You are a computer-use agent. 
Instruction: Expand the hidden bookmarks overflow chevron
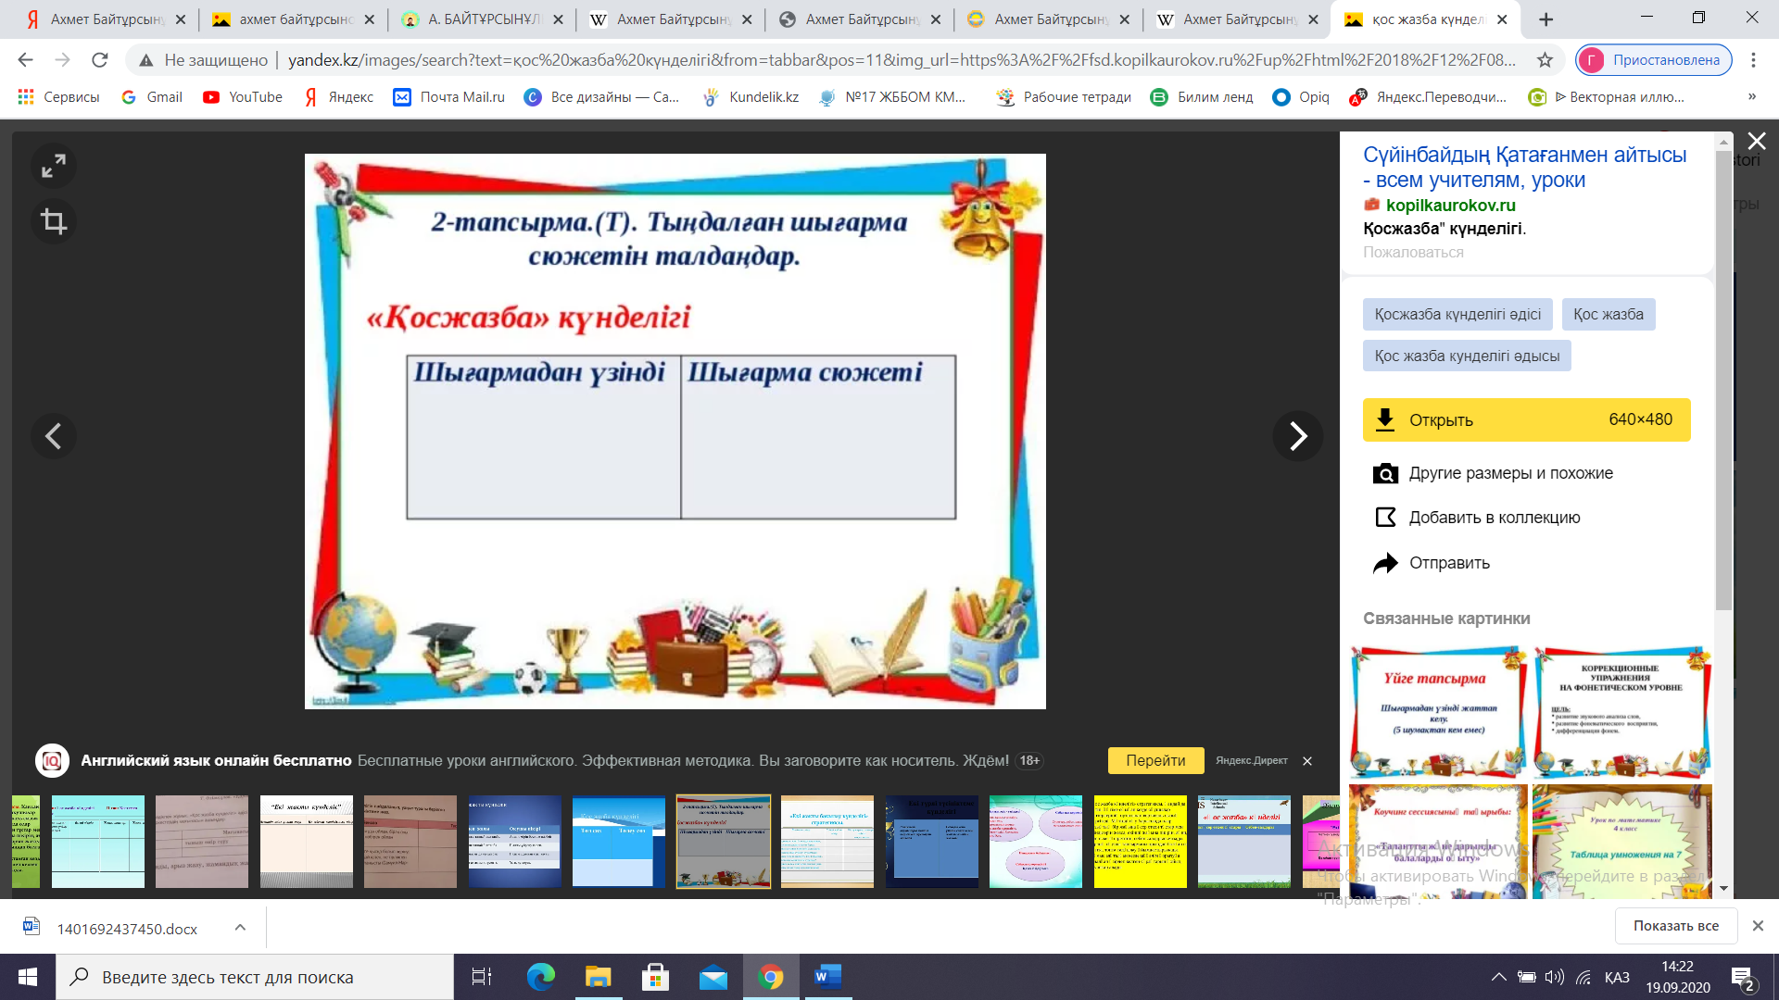tap(1751, 97)
